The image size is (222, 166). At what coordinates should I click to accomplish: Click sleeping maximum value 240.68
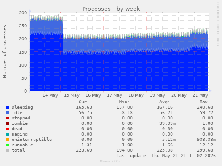[x=205, y=107]
